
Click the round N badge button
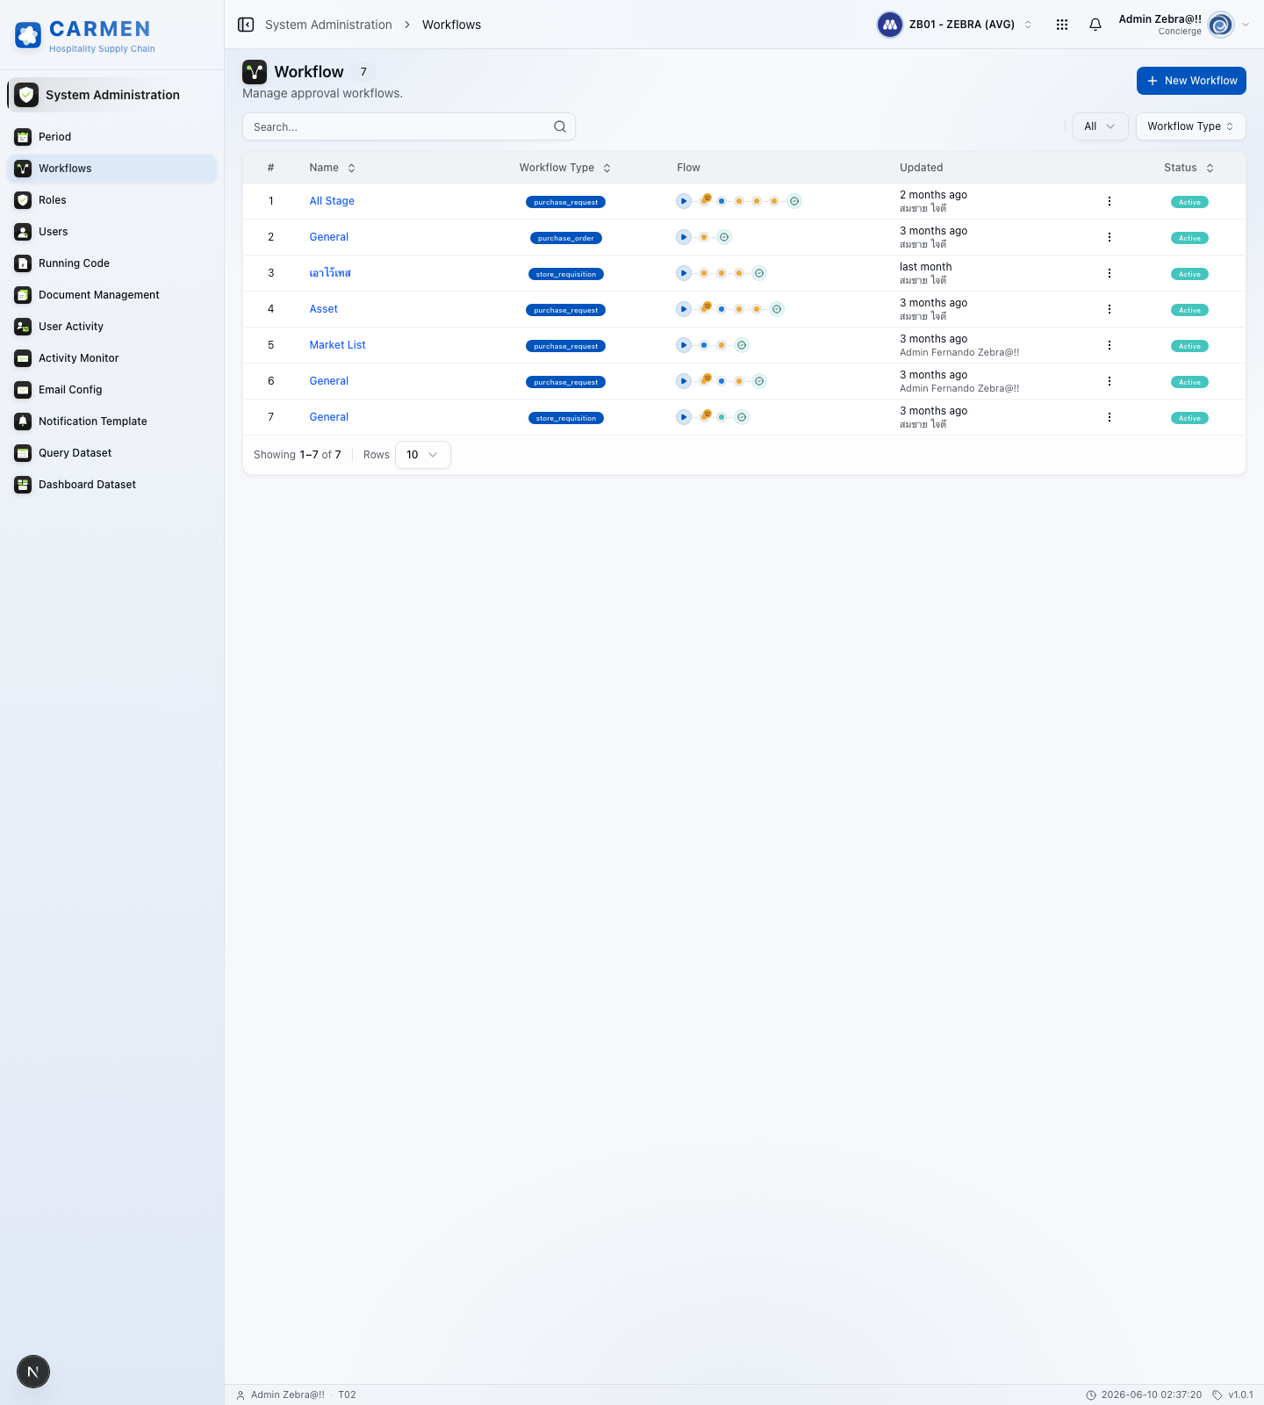[x=33, y=1372]
